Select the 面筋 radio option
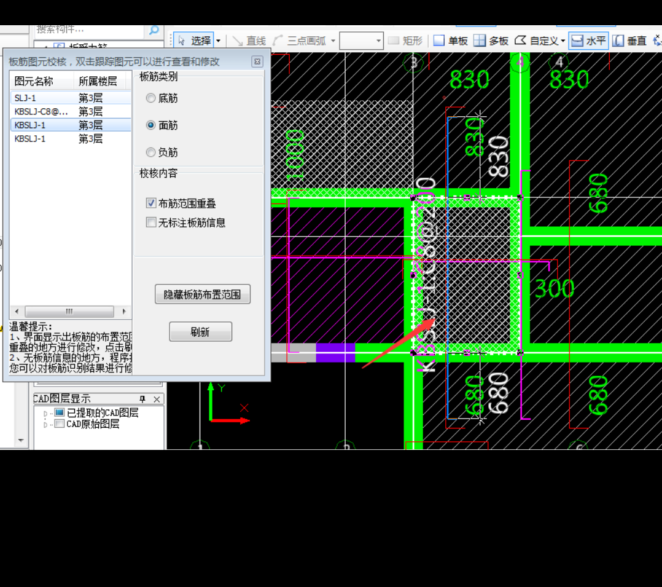662x587 pixels. click(150, 125)
